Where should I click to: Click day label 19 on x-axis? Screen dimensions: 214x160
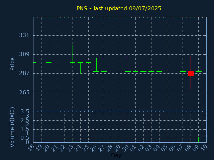(38, 148)
